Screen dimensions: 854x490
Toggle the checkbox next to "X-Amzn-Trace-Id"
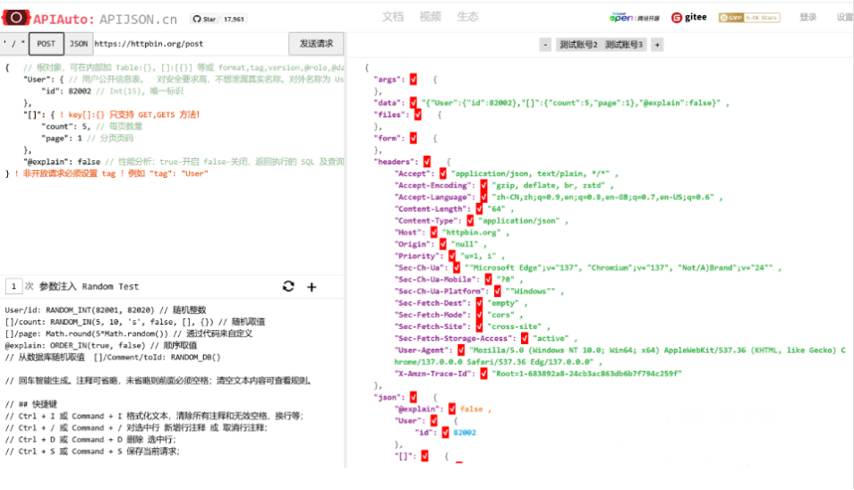(483, 374)
